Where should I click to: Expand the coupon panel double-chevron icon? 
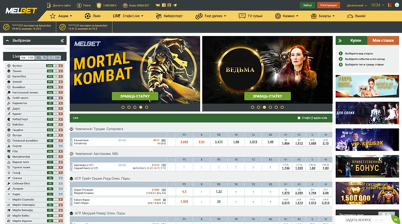point(340,41)
